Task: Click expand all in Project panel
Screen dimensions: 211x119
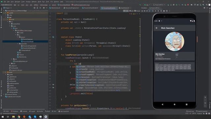Action: (x=37, y=8)
